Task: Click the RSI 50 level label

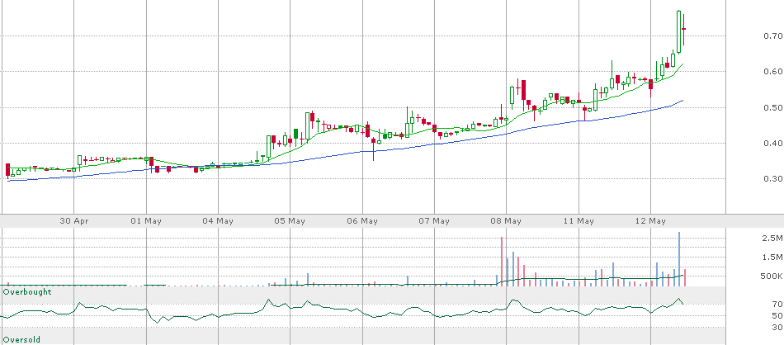Action: [777, 315]
